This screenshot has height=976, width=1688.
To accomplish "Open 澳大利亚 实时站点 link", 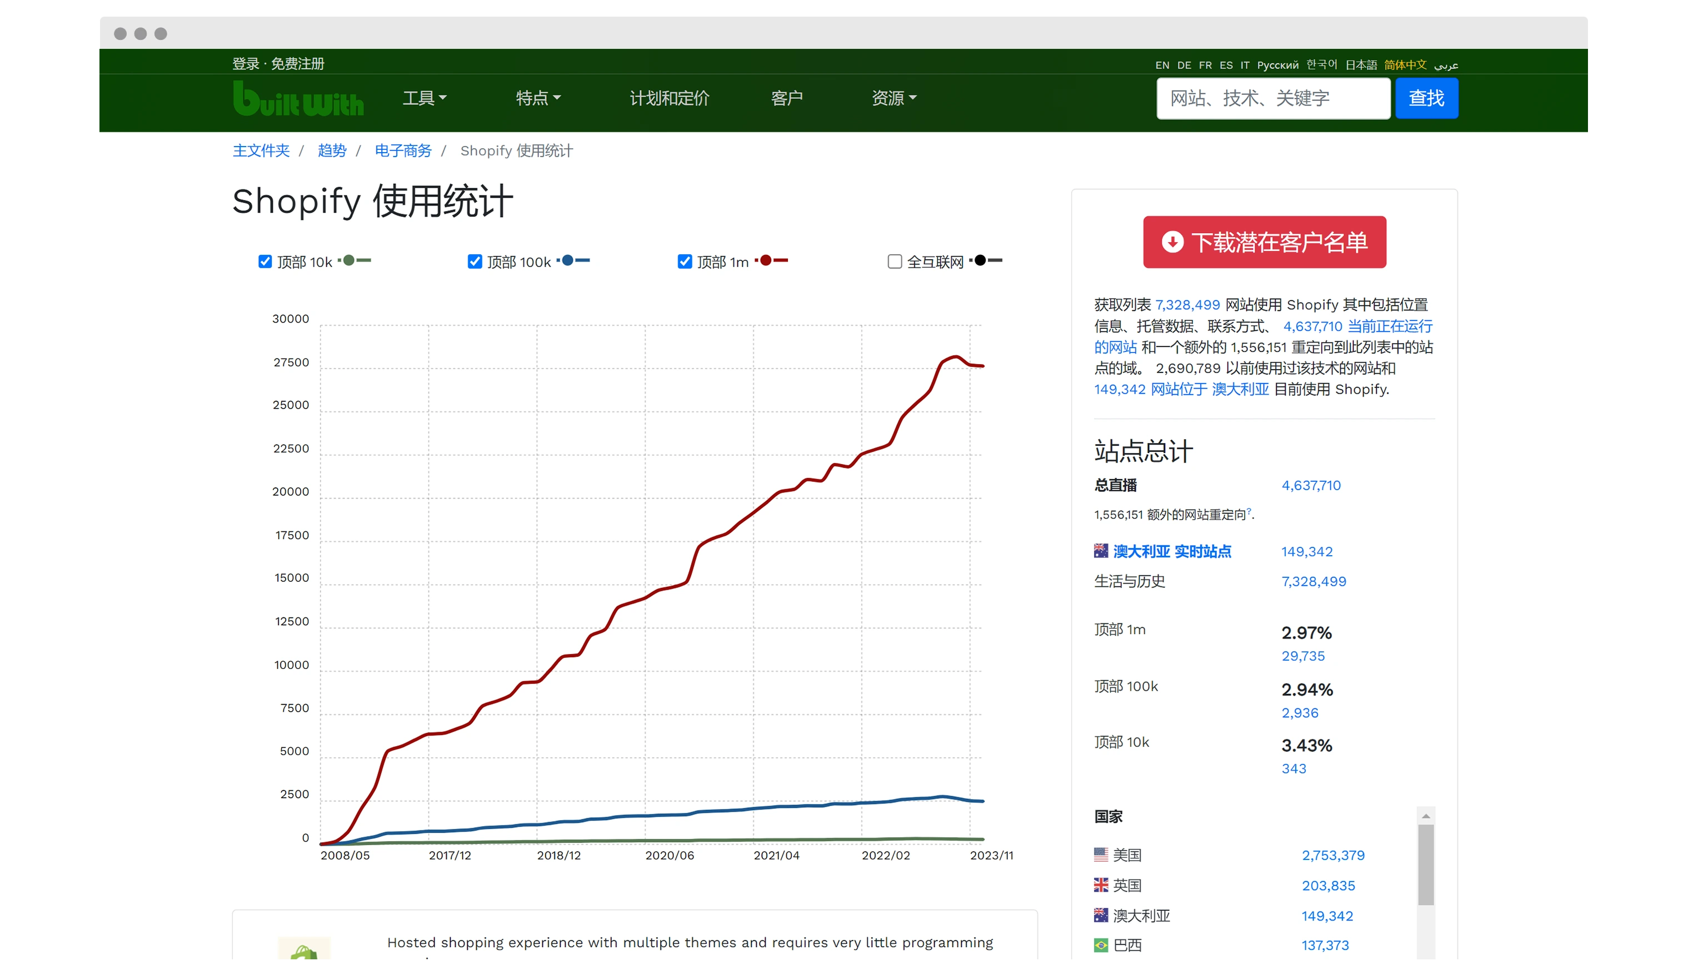I will coord(1172,551).
